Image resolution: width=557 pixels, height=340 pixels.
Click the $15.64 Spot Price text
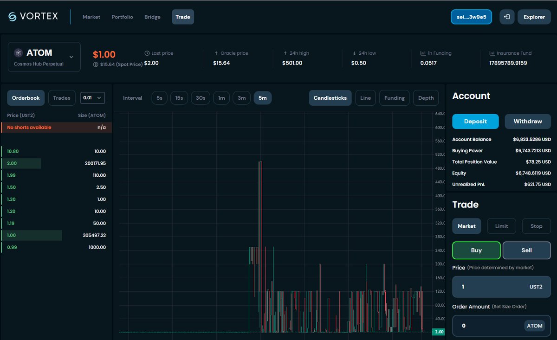[x=121, y=64]
